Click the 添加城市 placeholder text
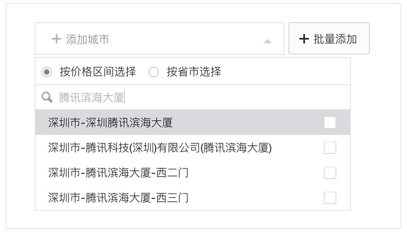This screenshot has width=407, height=232. (88, 39)
